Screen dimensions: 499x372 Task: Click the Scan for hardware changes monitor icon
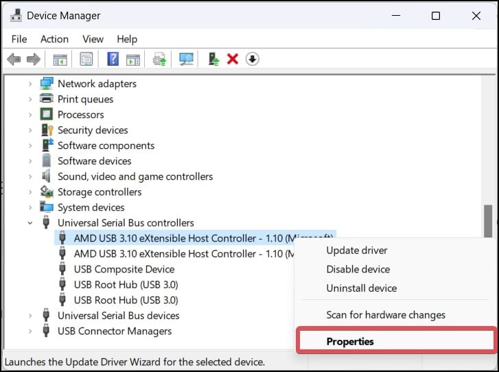(x=186, y=59)
